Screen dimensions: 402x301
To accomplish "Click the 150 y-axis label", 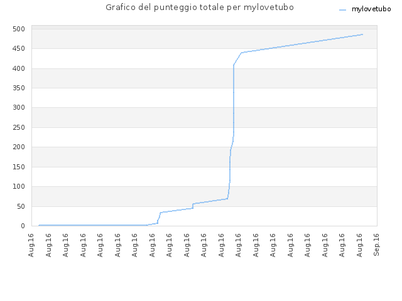I will coord(19,167).
